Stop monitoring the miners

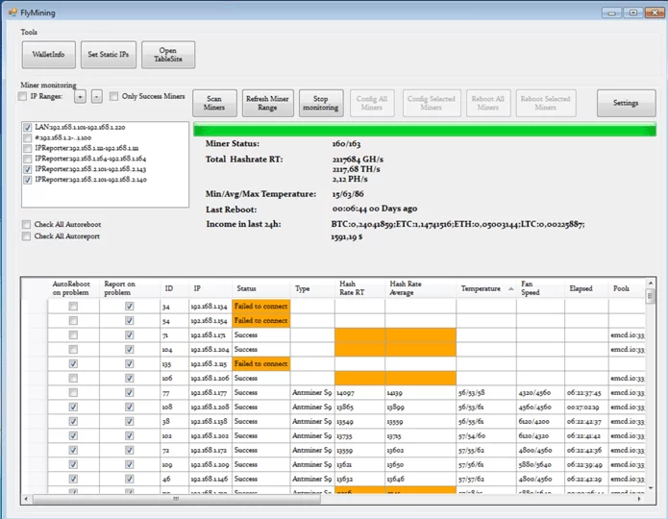tap(320, 103)
